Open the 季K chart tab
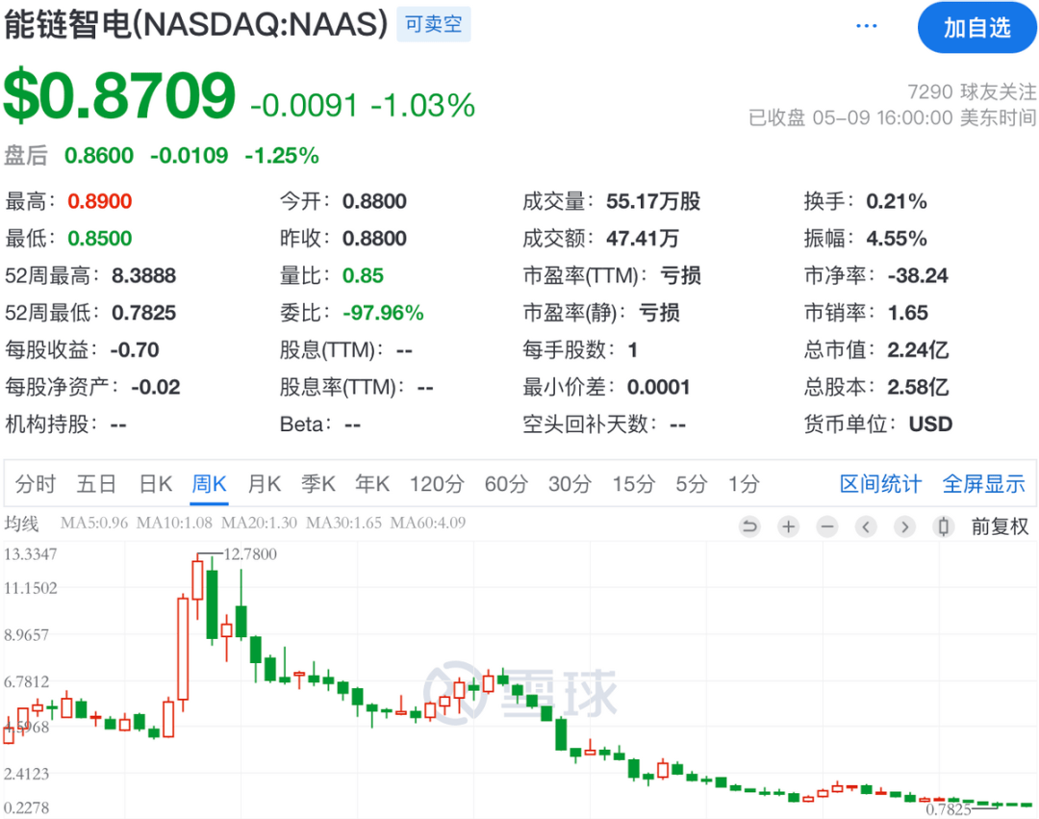The image size is (1039, 819). click(x=318, y=484)
